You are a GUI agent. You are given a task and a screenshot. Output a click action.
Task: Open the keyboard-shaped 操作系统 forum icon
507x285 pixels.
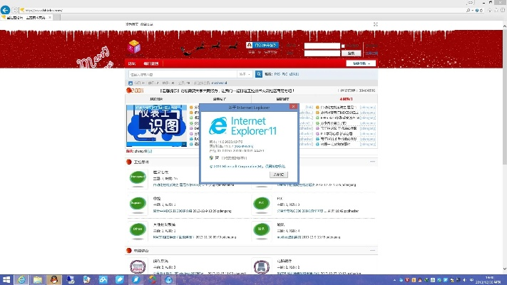[x=138, y=267]
